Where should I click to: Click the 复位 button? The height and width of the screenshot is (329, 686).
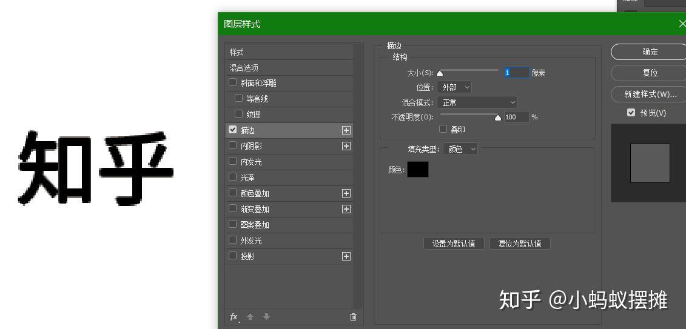click(650, 73)
